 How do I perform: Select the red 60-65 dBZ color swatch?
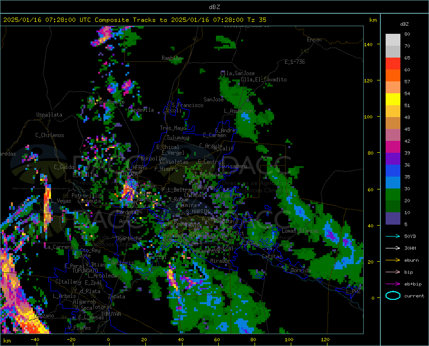(x=393, y=64)
